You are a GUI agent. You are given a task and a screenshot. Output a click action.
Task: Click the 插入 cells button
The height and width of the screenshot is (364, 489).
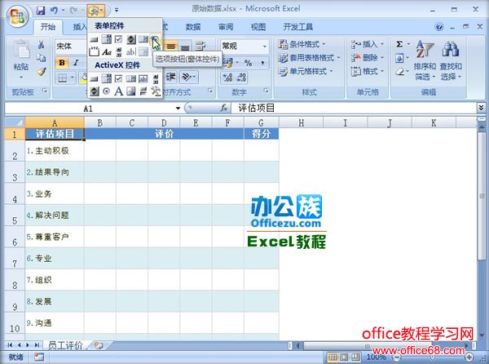click(x=367, y=44)
